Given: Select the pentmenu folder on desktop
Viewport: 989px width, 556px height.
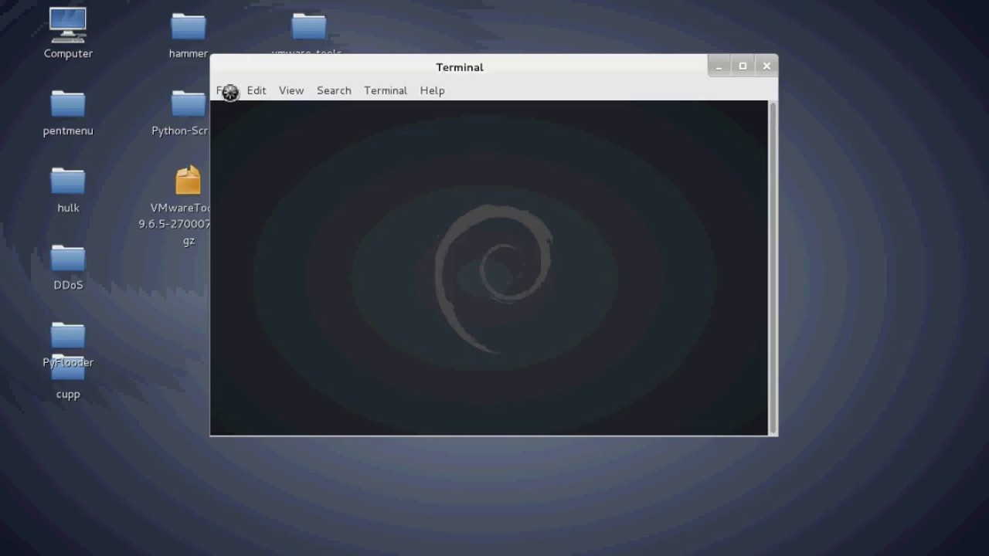Looking at the screenshot, I should pyautogui.click(x=68, y=104).
